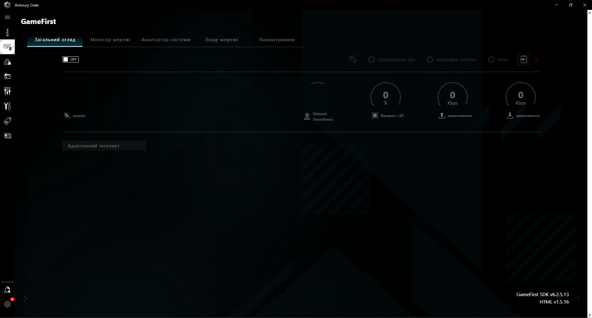This screenshot has width=592, height=318.
Task: Click the GameFirst page title
Action: click(x=39, y=22)
